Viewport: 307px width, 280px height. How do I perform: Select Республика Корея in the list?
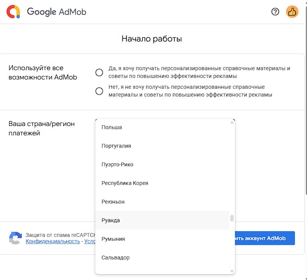tap(162, 183)
